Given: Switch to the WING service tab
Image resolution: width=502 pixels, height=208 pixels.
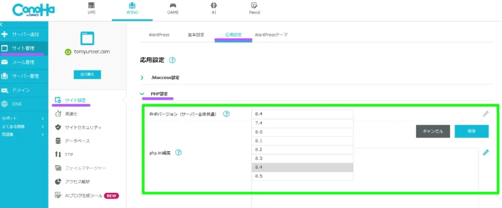Looking at the screenshot, I should coord(132,9).
